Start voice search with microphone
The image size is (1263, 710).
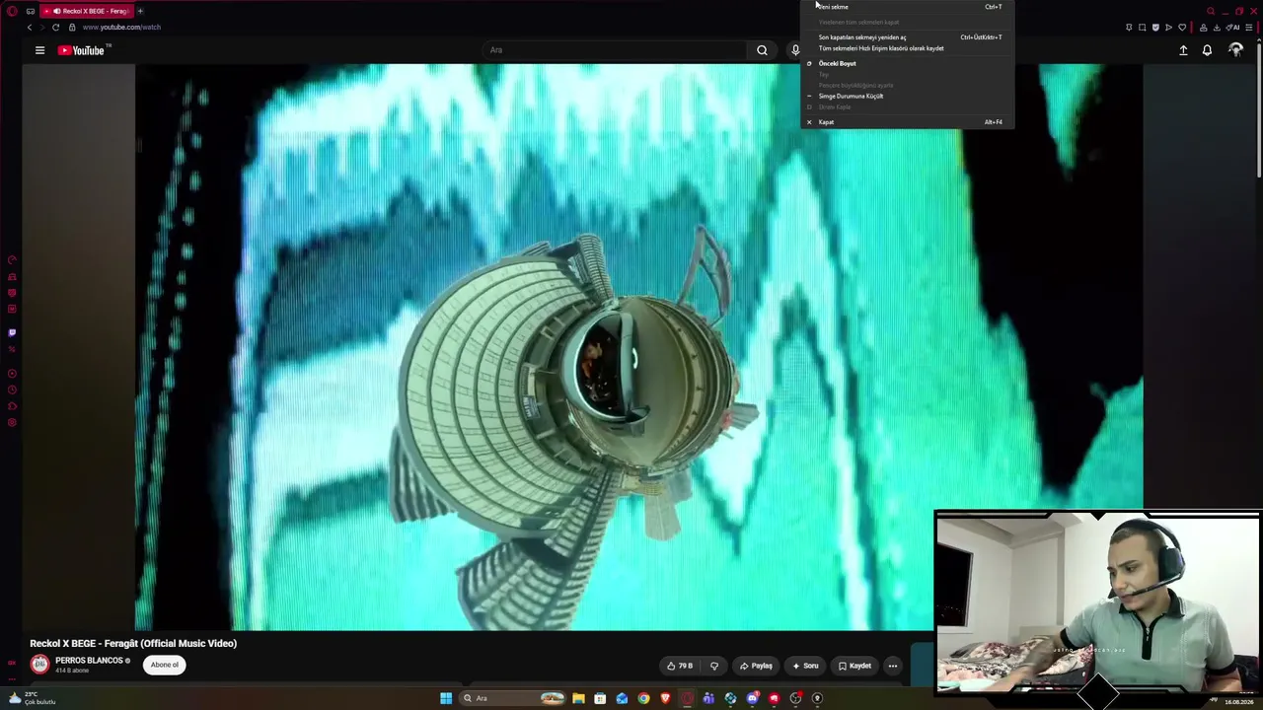coord(795,50)
